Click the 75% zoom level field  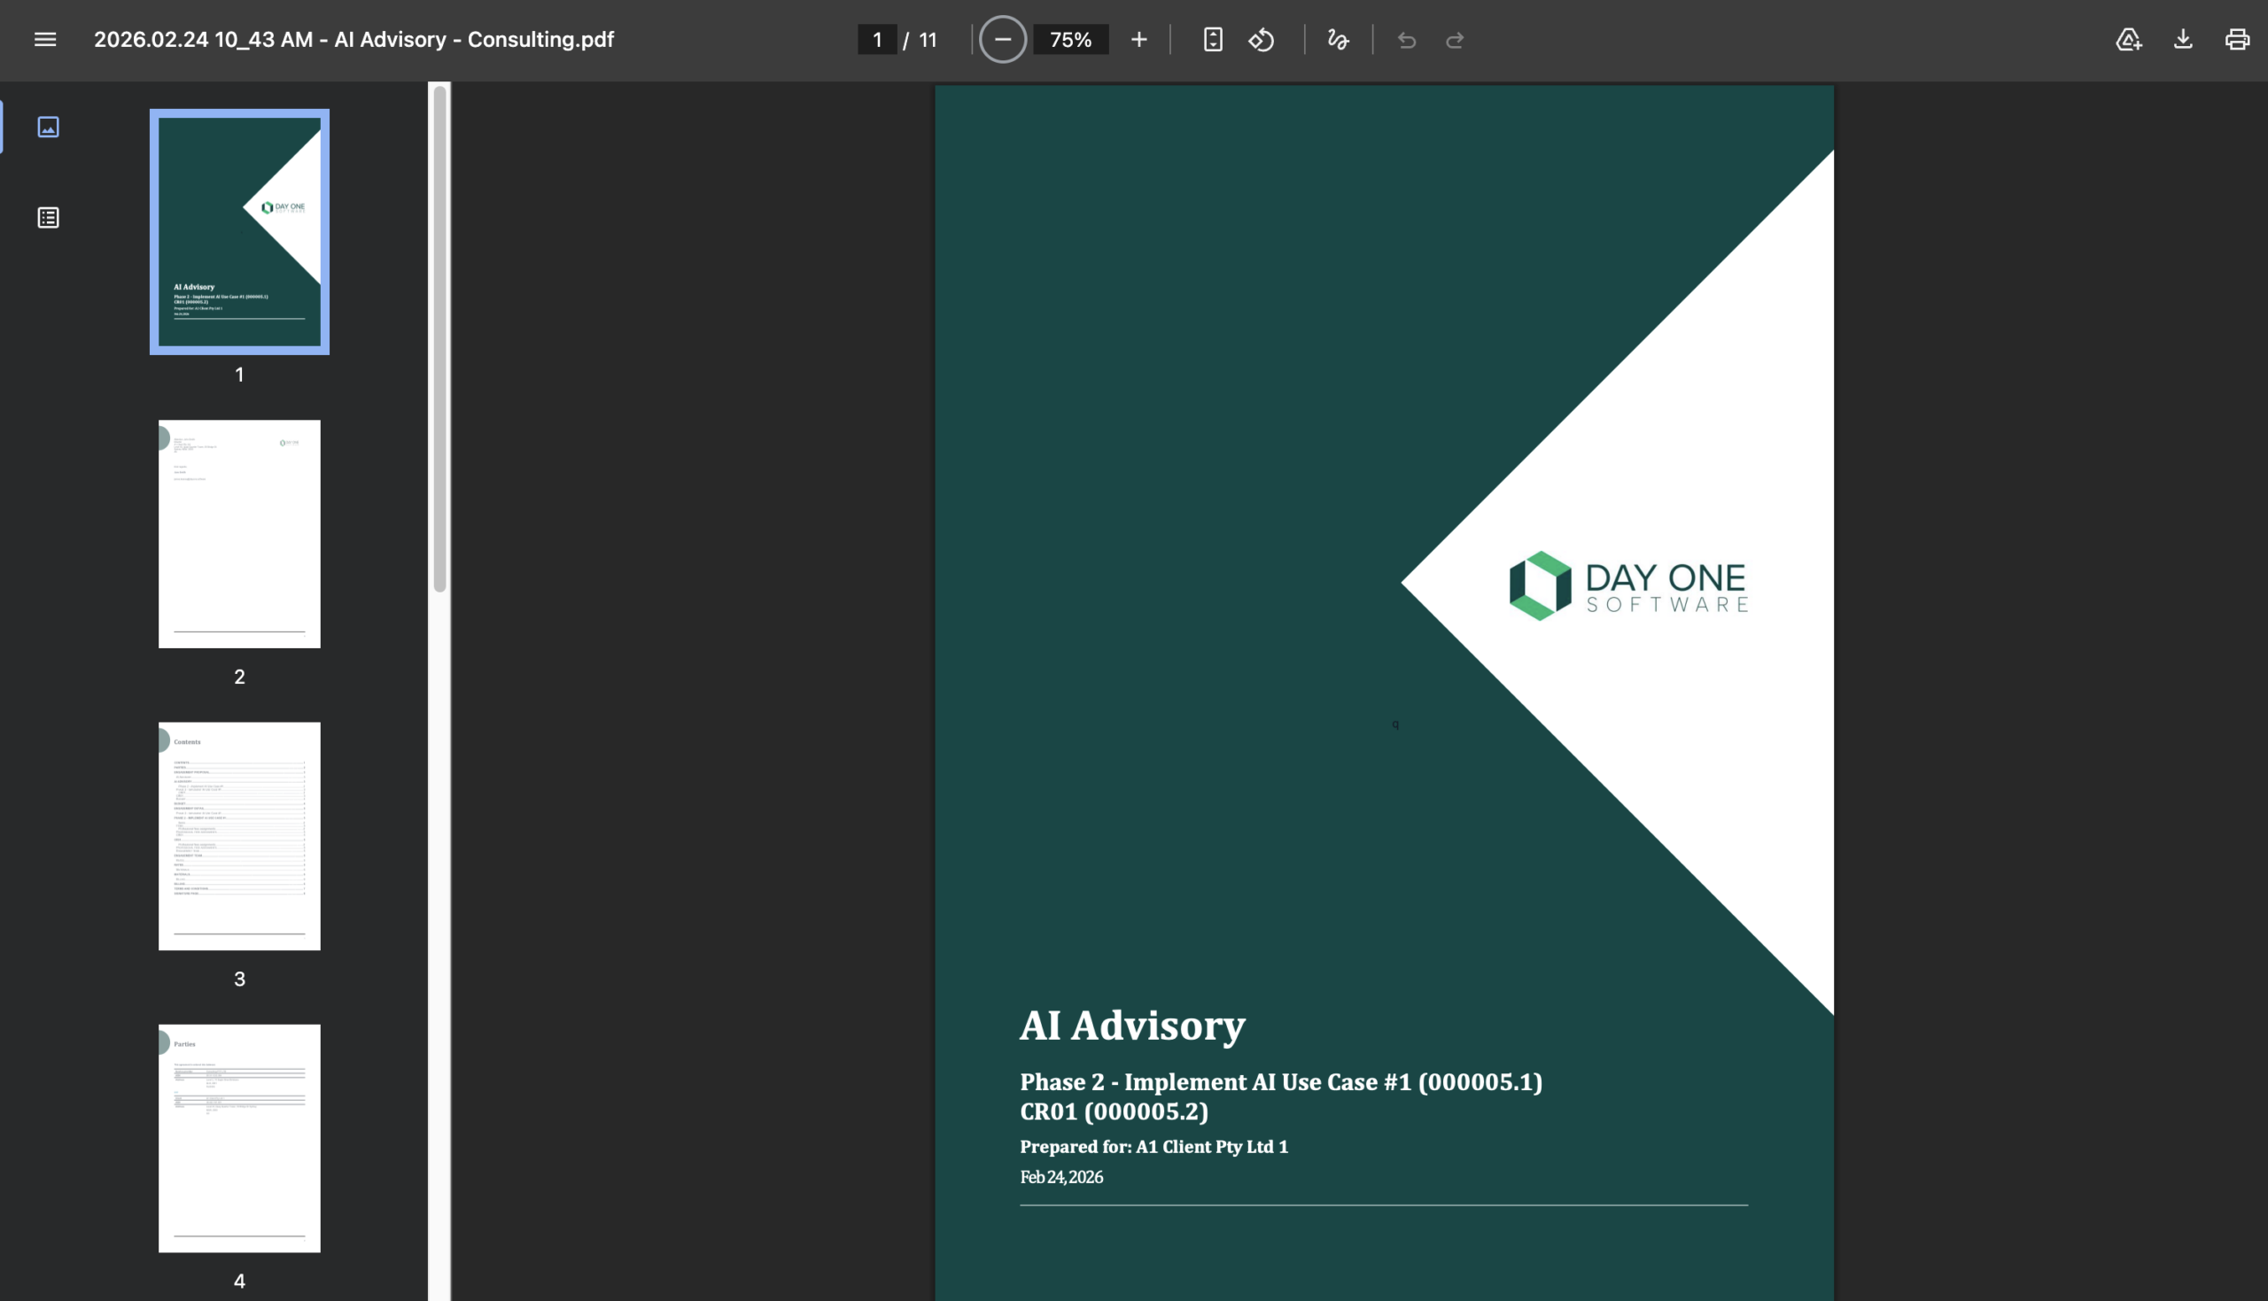1070,39
